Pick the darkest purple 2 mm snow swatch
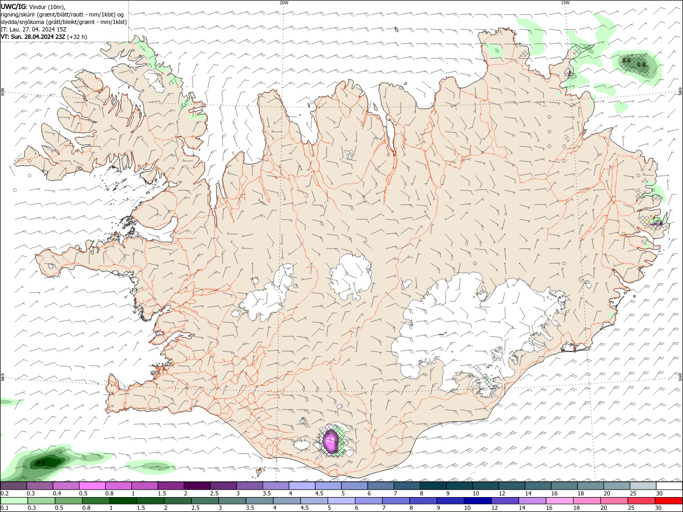This screenshot has height=512, width=683. tap(197, 486)
